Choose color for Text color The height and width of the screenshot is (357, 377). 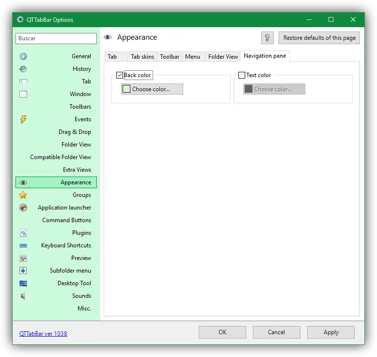[274, 89]
